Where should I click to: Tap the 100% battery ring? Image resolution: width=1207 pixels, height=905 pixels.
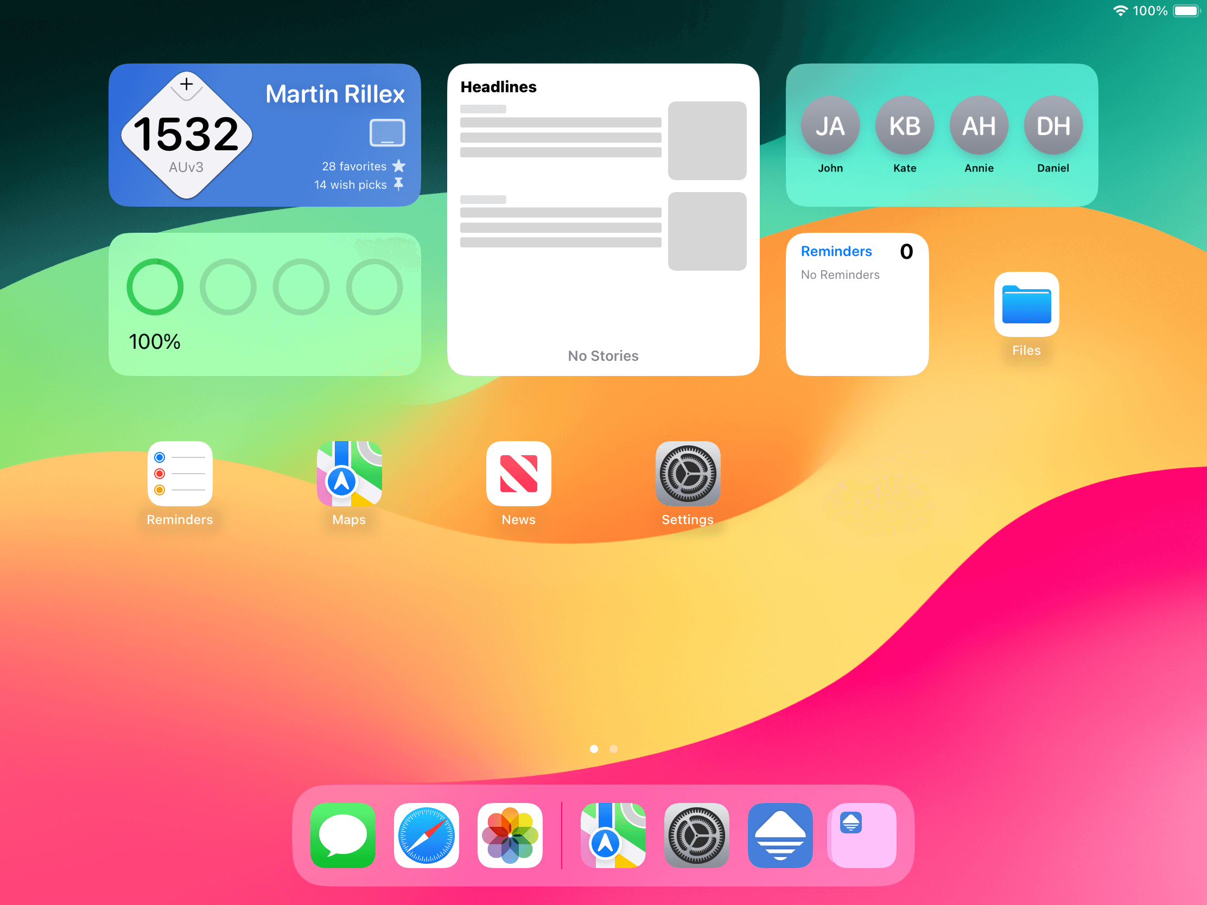point(155,287)
